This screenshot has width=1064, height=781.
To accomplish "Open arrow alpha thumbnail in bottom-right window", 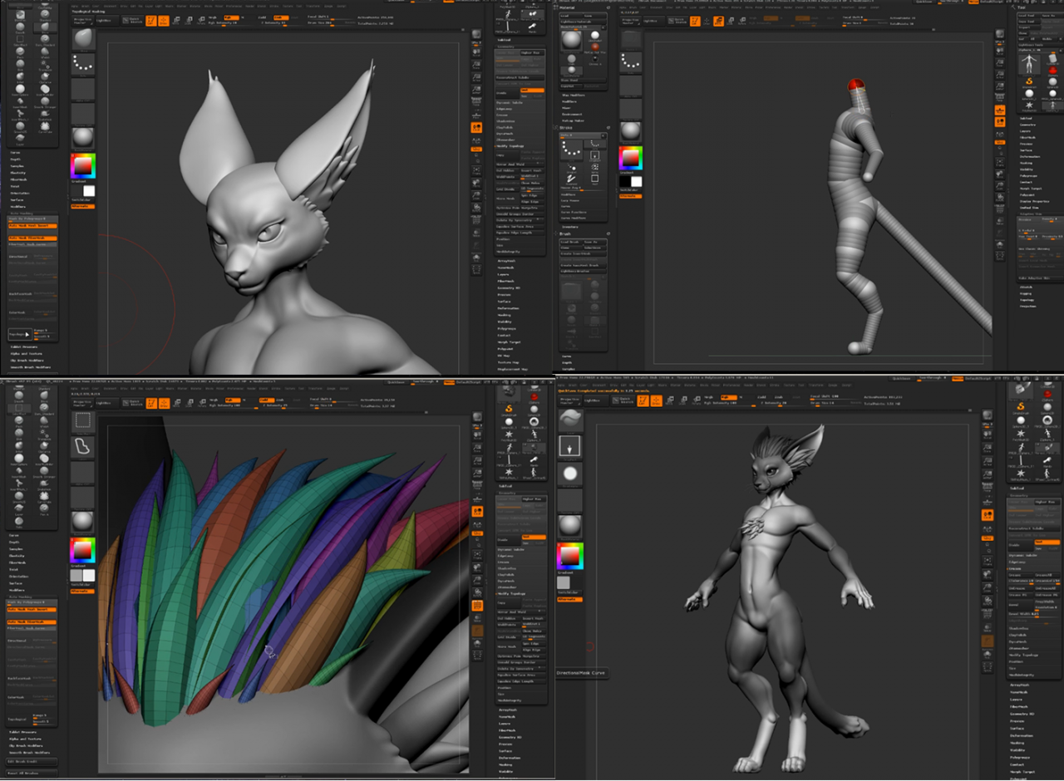I will pyautogui.click(x=569, y=446).
